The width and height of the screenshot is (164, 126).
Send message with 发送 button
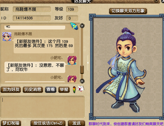[77, 123]
